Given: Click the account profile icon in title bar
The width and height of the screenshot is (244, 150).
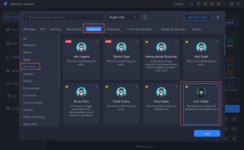Looking at the screenshot, I should coord(192,4).
